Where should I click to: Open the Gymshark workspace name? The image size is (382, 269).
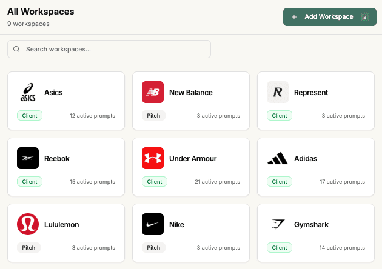pos(311,225)
